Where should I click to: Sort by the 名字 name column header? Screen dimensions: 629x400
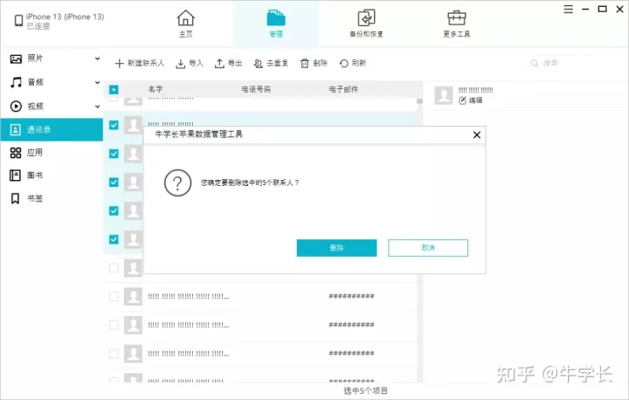click(x=156, y=89)
